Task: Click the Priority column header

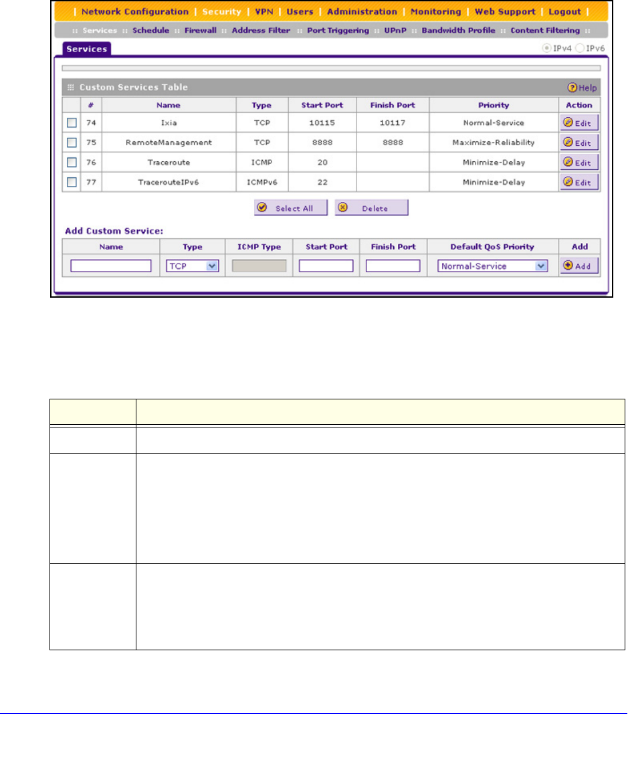Action: (x=494, y=105)
